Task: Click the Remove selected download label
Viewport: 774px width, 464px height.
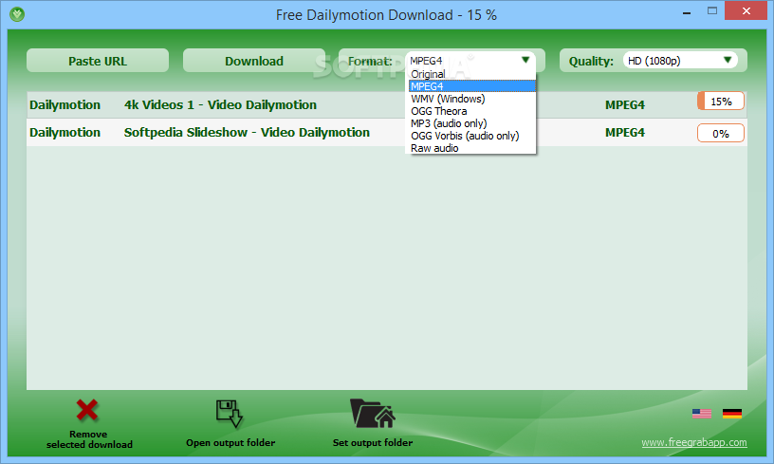Action: pyautogui.click(x=89, y=439)
